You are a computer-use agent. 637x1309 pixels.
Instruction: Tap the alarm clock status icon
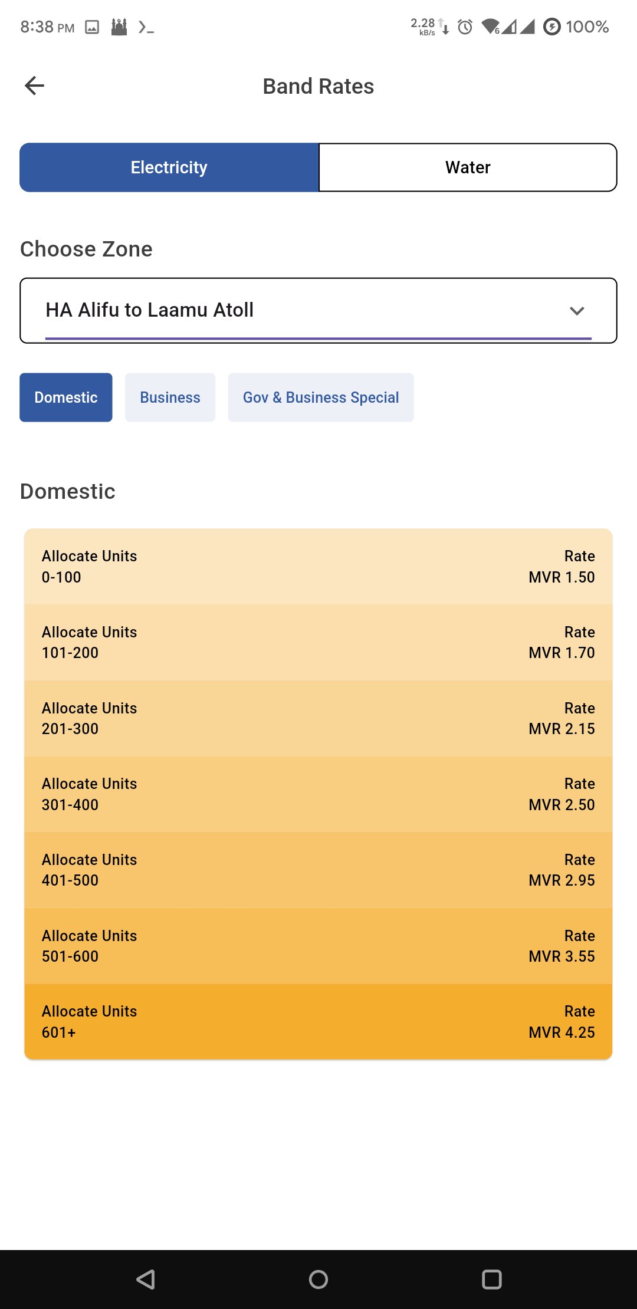(x=465, y=27)
